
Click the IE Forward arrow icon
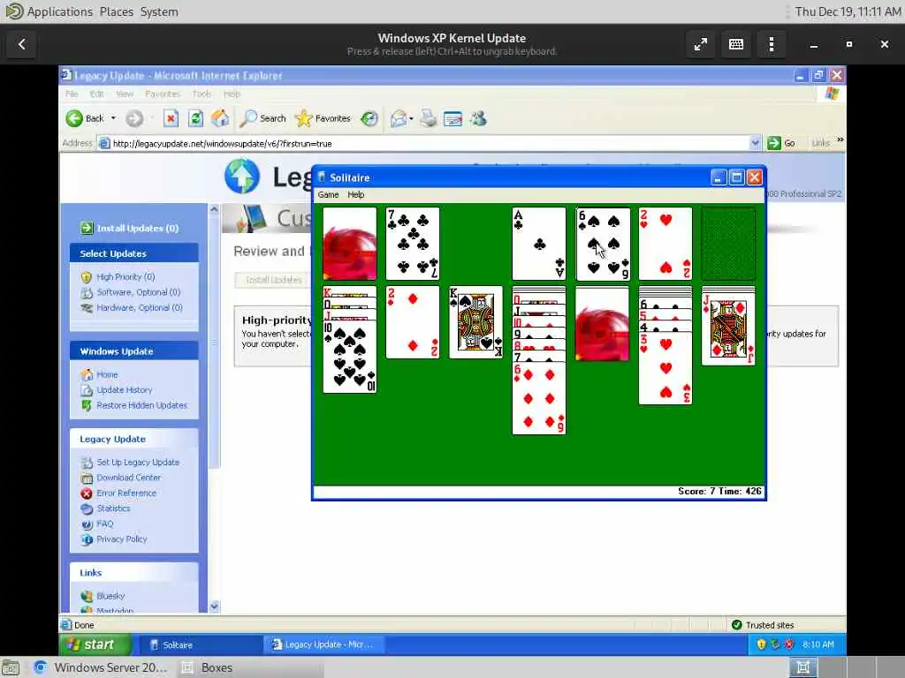(134, 119)
